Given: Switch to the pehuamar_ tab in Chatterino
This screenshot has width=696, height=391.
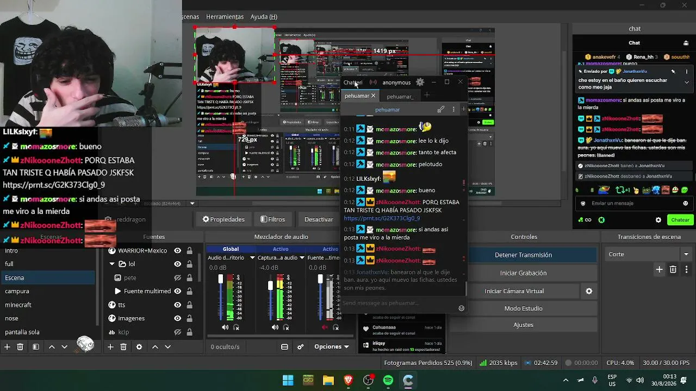Looking at the screenshot, I should (400, 97).
